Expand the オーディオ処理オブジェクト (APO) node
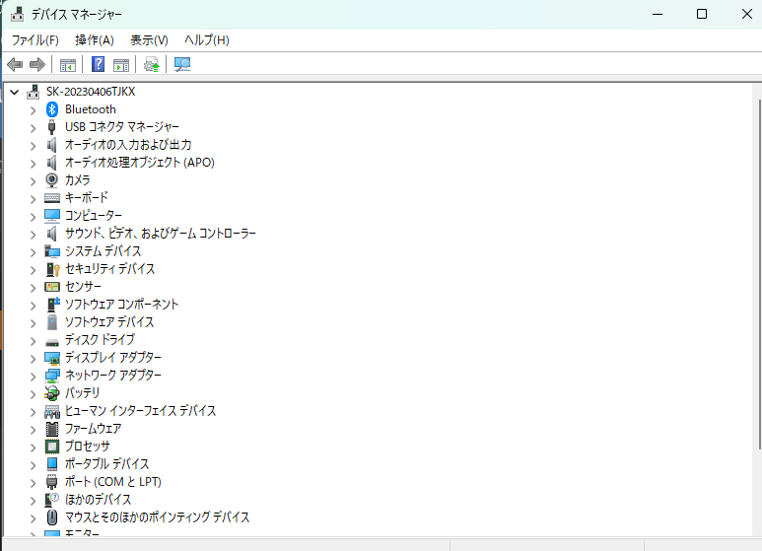The width and height of the screenshot is (762, 551). point(33,164)
